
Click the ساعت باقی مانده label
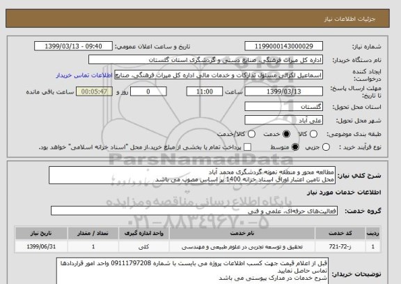pos(50,92)
